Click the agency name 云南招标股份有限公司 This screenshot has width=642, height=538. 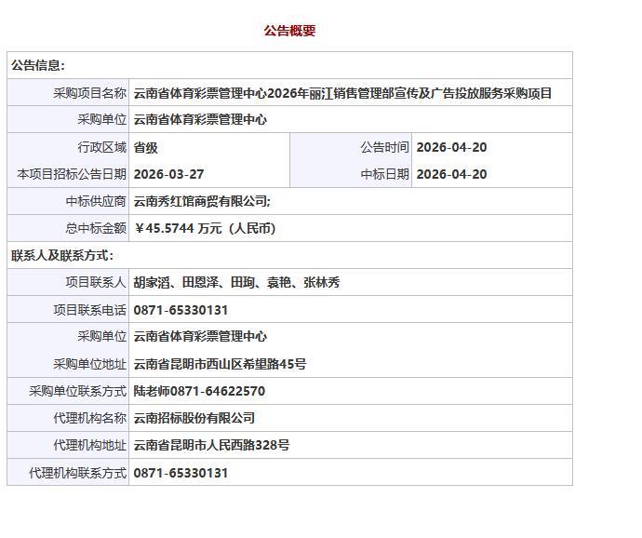(x=194, y=418)
